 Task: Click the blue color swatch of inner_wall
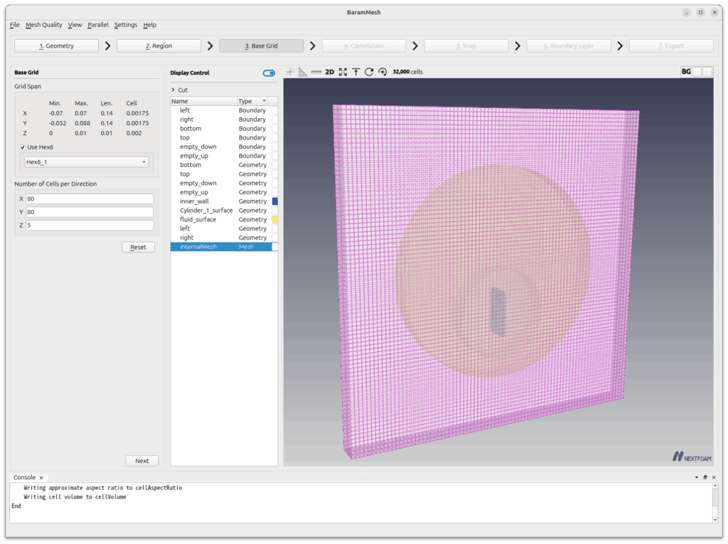point(275,202)
